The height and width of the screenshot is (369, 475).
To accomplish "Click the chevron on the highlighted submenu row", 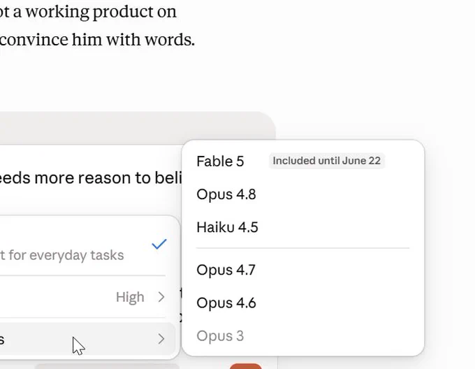I will tap(161, 339).
